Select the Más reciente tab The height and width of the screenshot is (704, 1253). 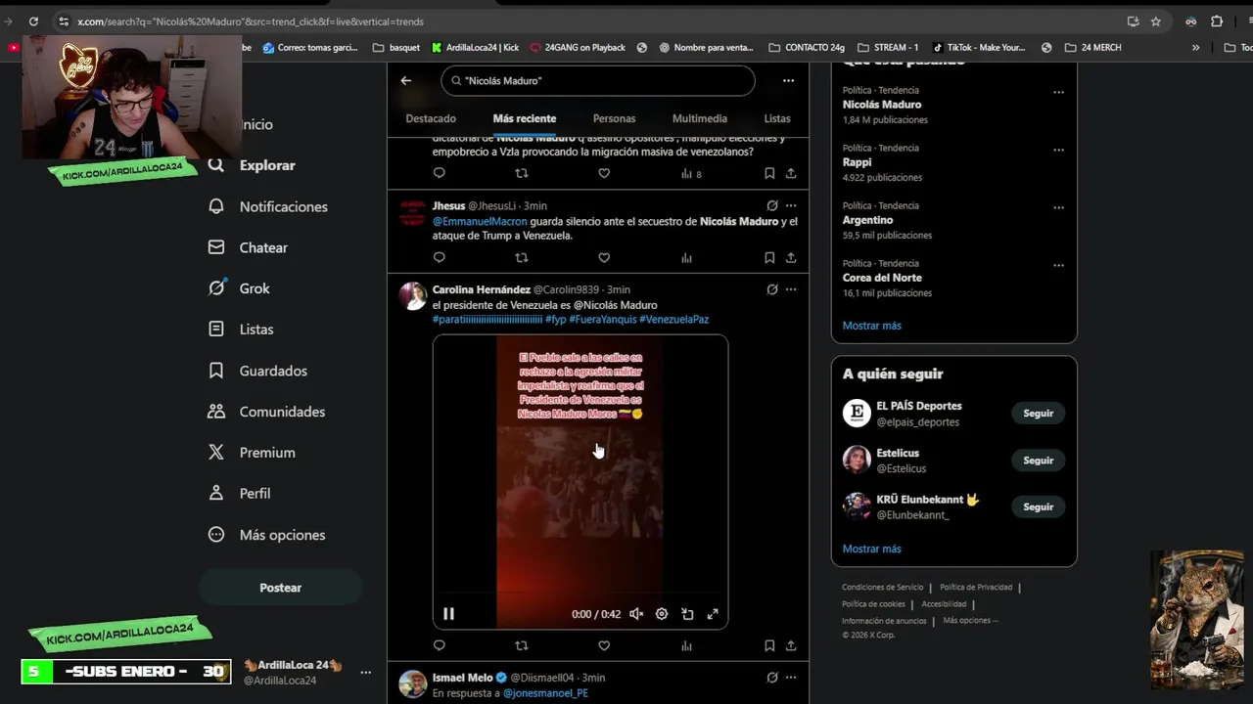(x=525, y=118)
